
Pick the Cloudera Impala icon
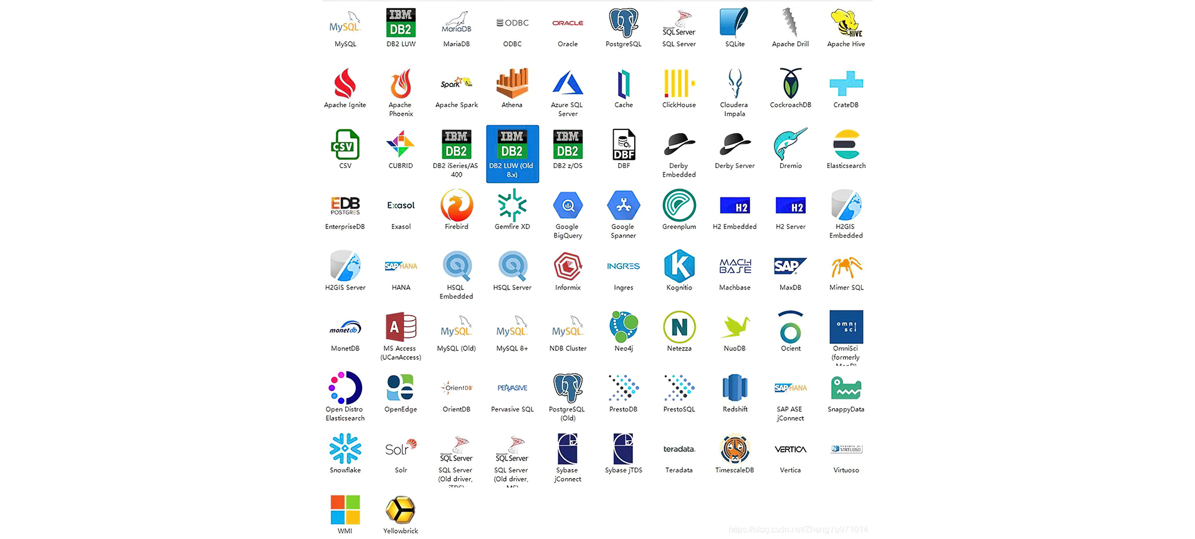735,84
